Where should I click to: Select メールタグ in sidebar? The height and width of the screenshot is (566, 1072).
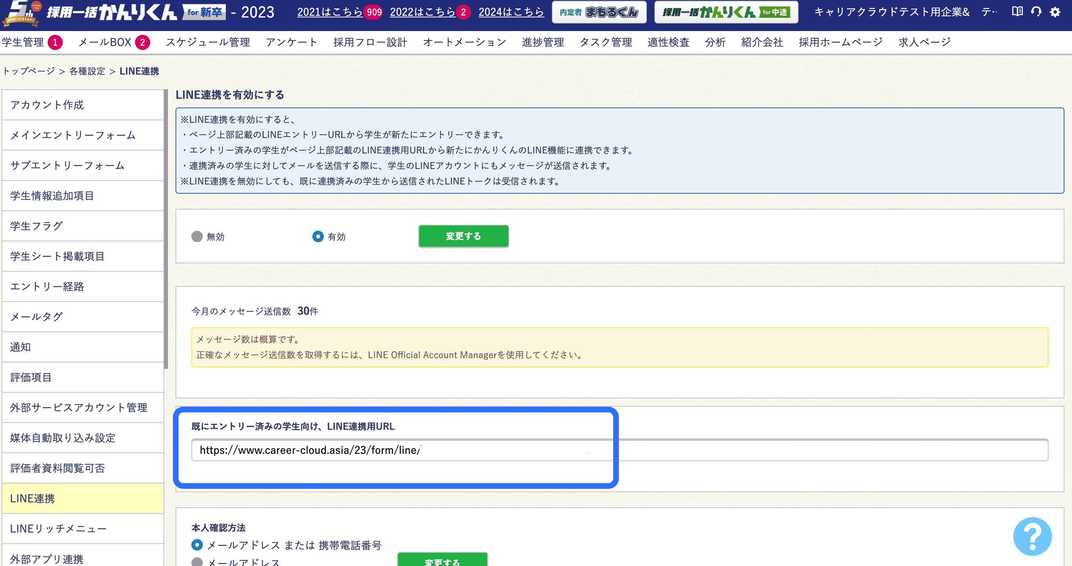pyautogui.click(x=83, y=317)
